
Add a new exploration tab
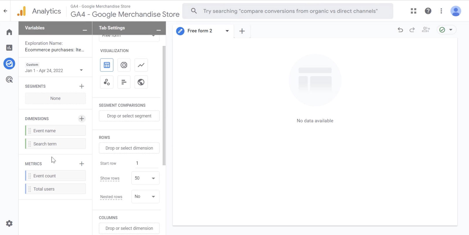(x=242, y=31)
